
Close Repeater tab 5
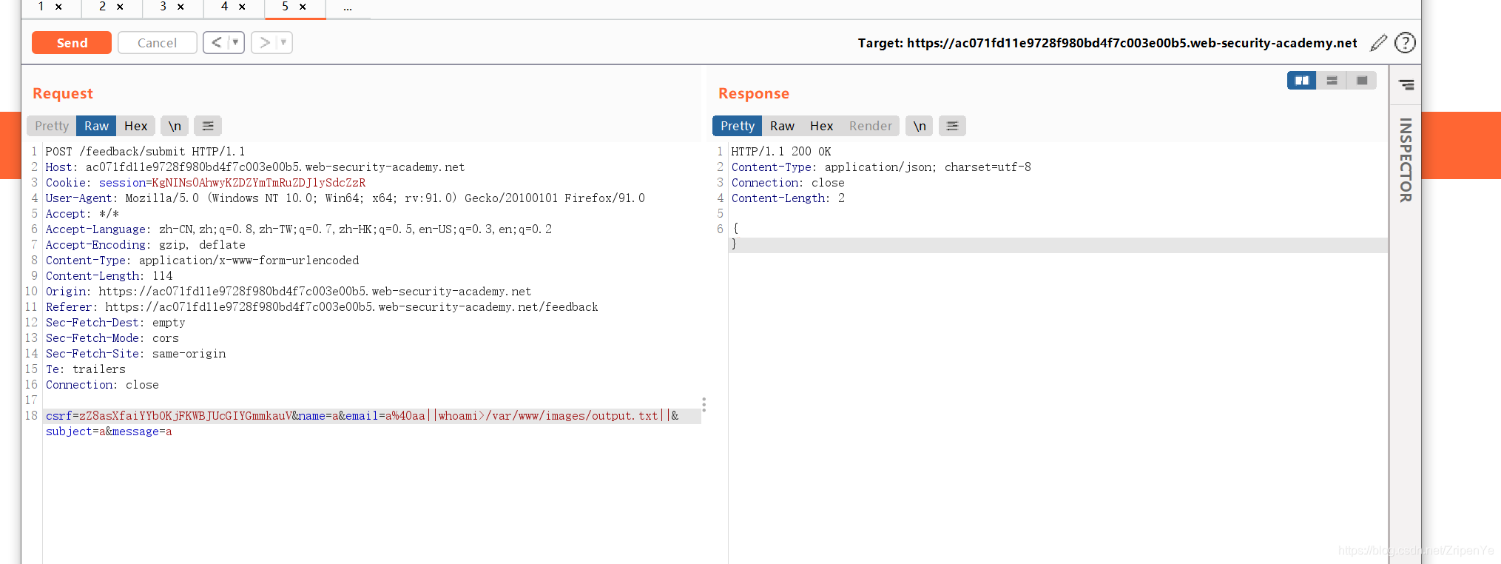303,7
